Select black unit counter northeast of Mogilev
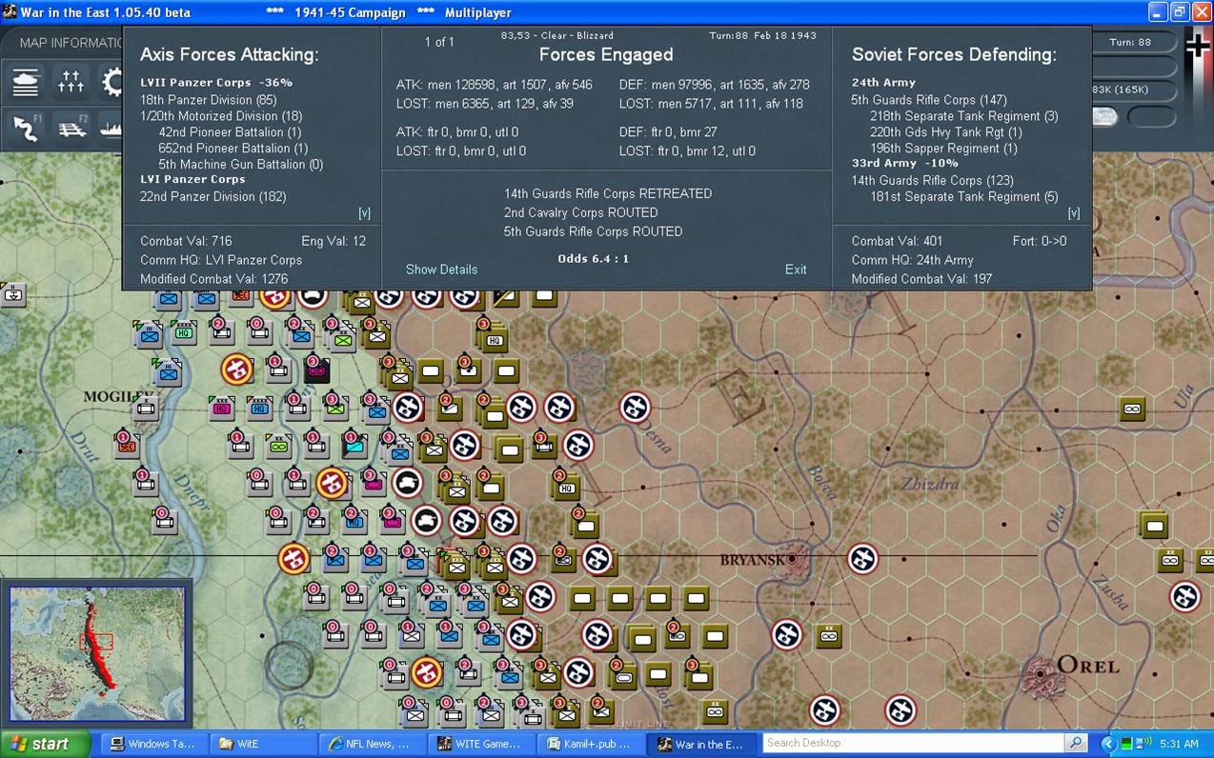The height and width of the screenshot is (758, 1214). point(316,368)
